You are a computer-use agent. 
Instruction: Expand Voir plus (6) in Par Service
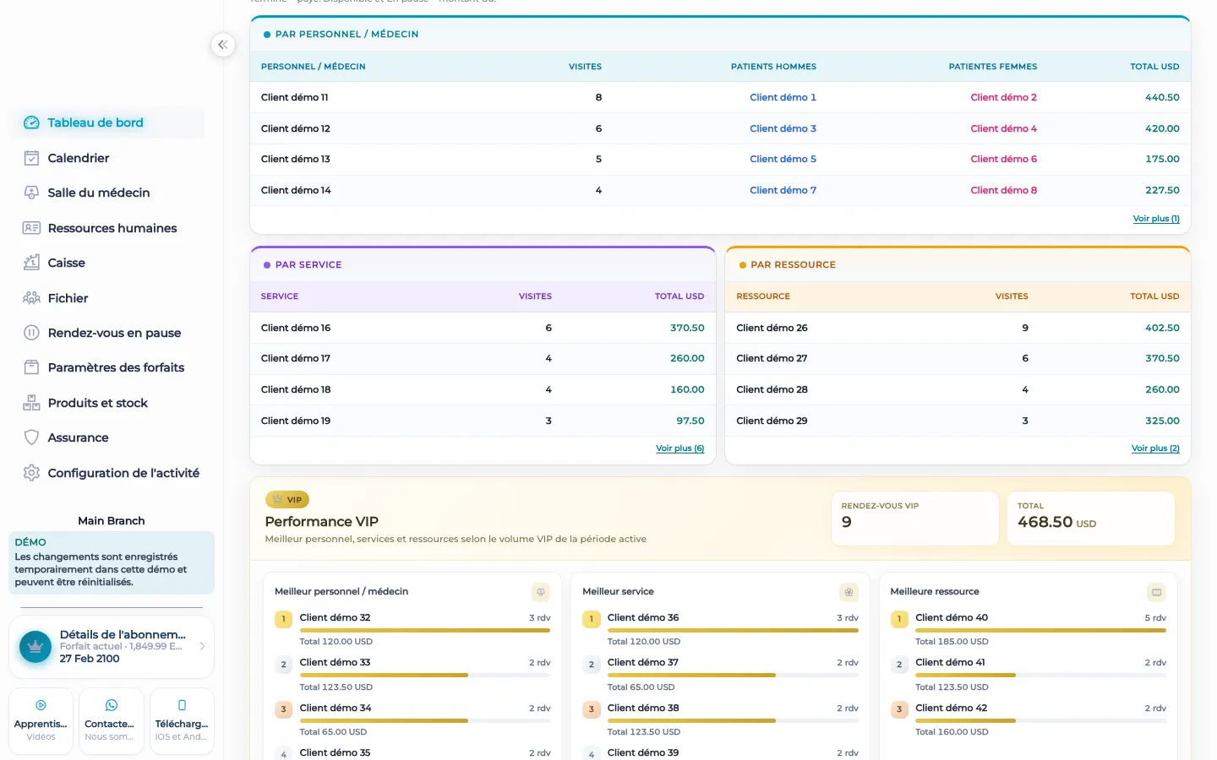point(679,448)
